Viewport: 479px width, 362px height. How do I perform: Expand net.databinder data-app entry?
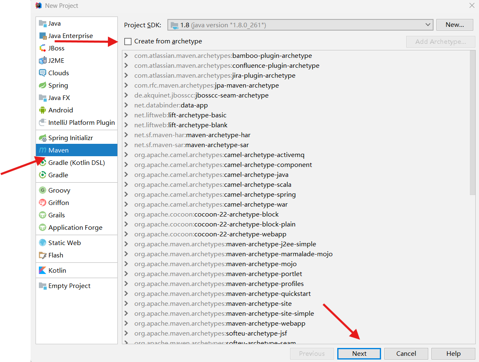pyautogui.click(x=126, y=105)
